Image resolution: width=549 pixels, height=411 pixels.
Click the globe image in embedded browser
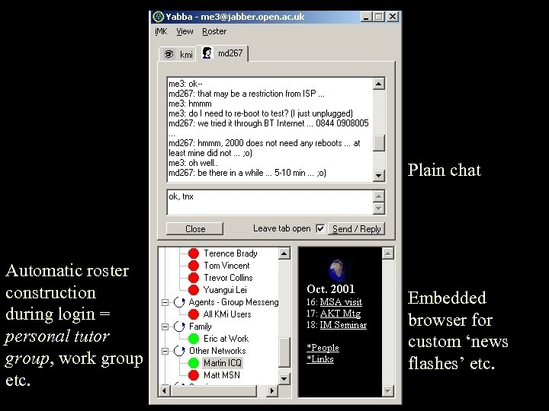[338, 269]
